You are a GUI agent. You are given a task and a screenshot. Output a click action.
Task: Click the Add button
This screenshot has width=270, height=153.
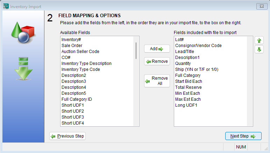coord(157,49)
